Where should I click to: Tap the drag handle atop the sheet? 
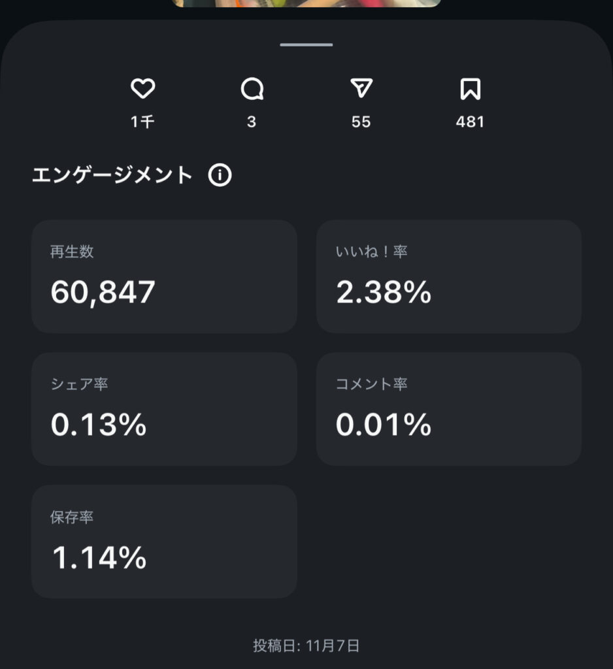click(306, 45)
